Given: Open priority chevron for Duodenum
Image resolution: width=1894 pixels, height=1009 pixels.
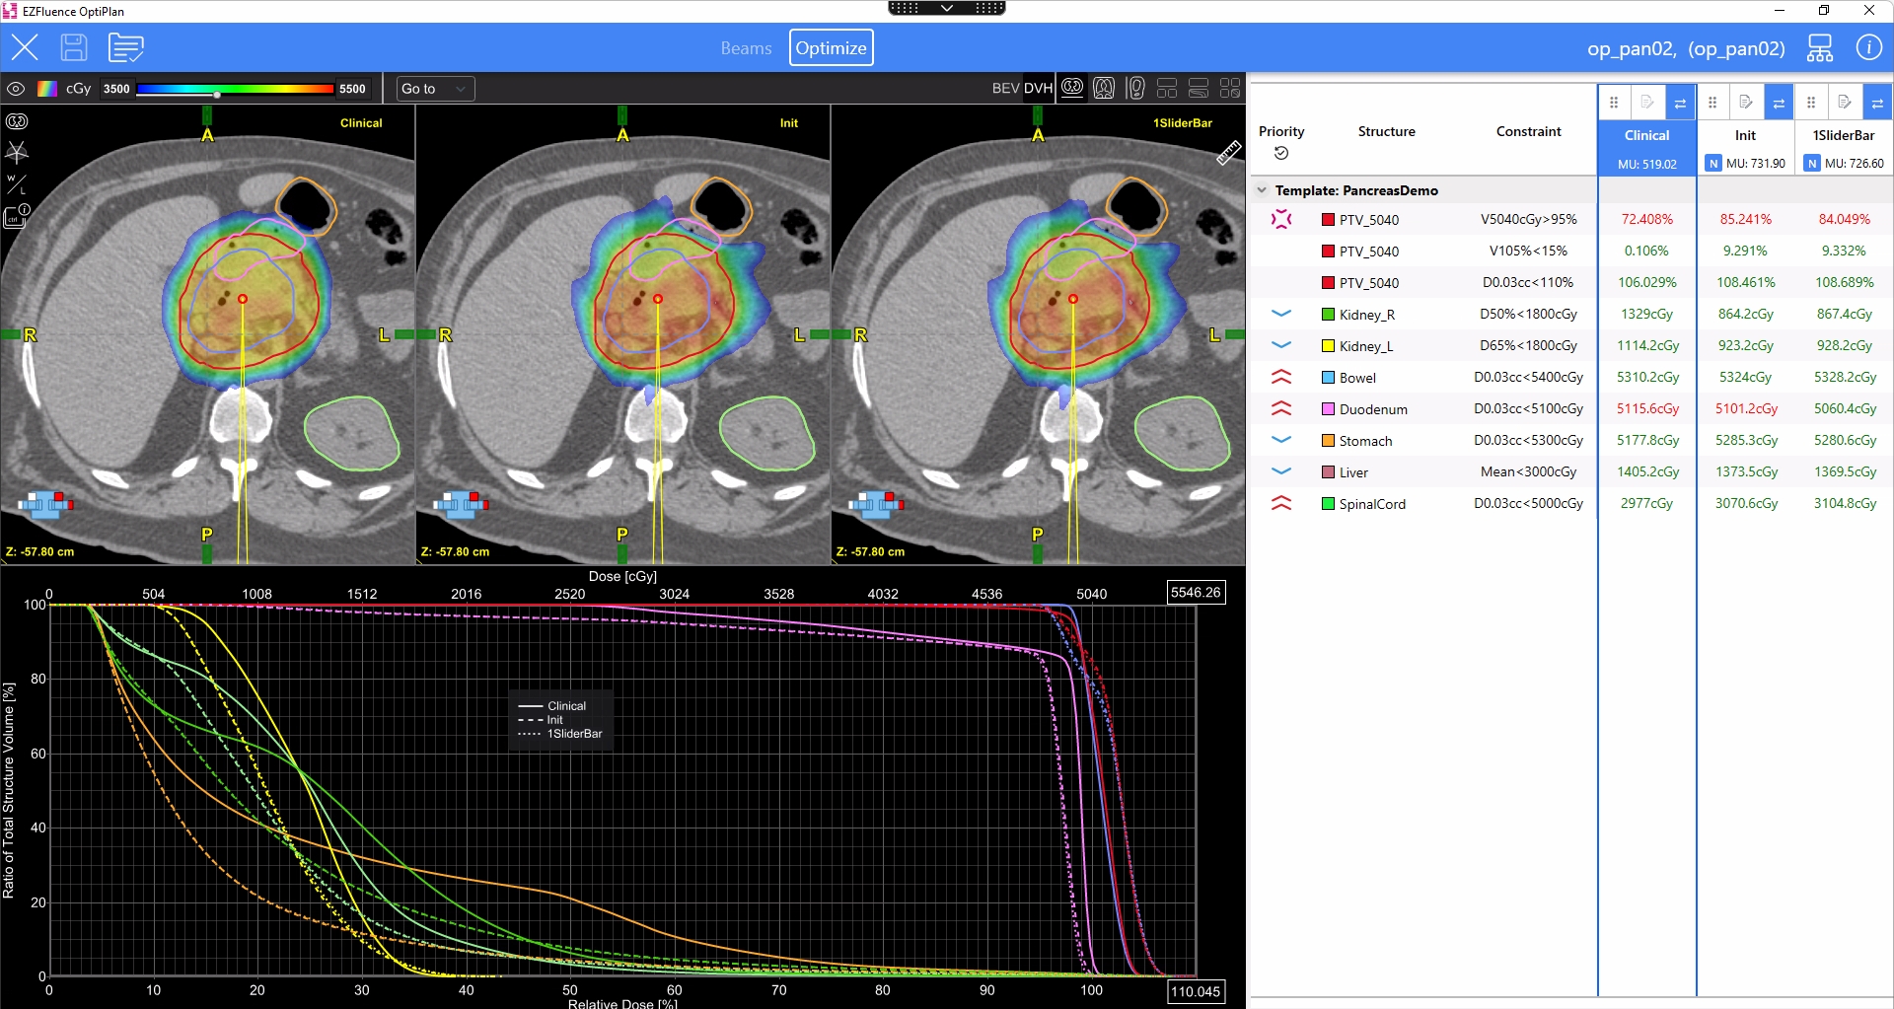Looking at the screenshot, I should [1281, 408].
